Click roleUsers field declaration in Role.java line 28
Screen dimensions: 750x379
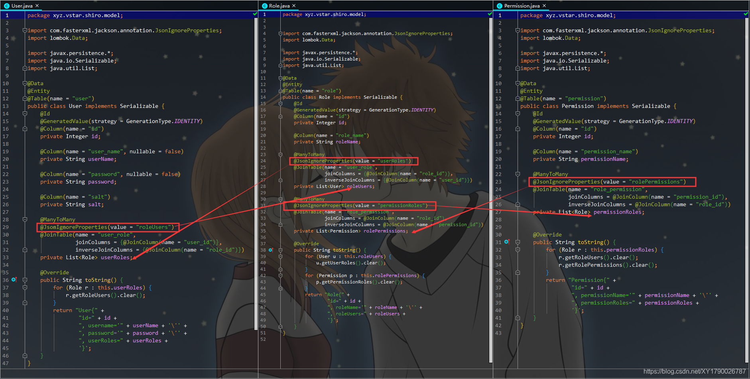(x=360, y=186)
